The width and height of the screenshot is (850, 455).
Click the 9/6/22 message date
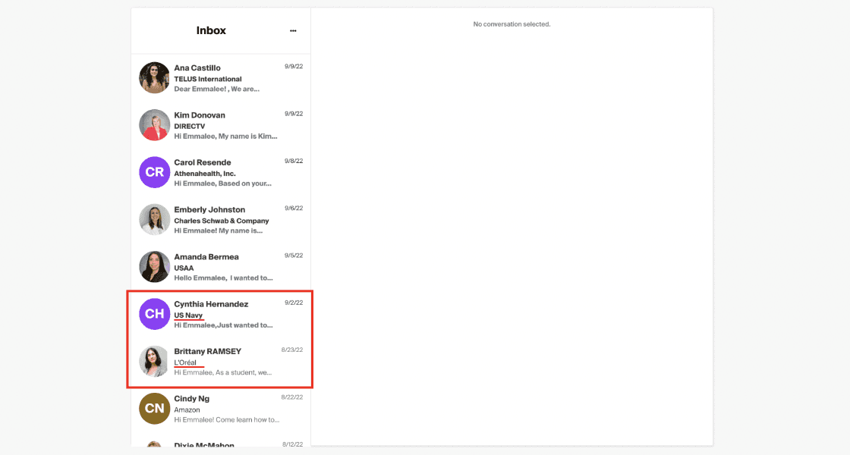294,208
